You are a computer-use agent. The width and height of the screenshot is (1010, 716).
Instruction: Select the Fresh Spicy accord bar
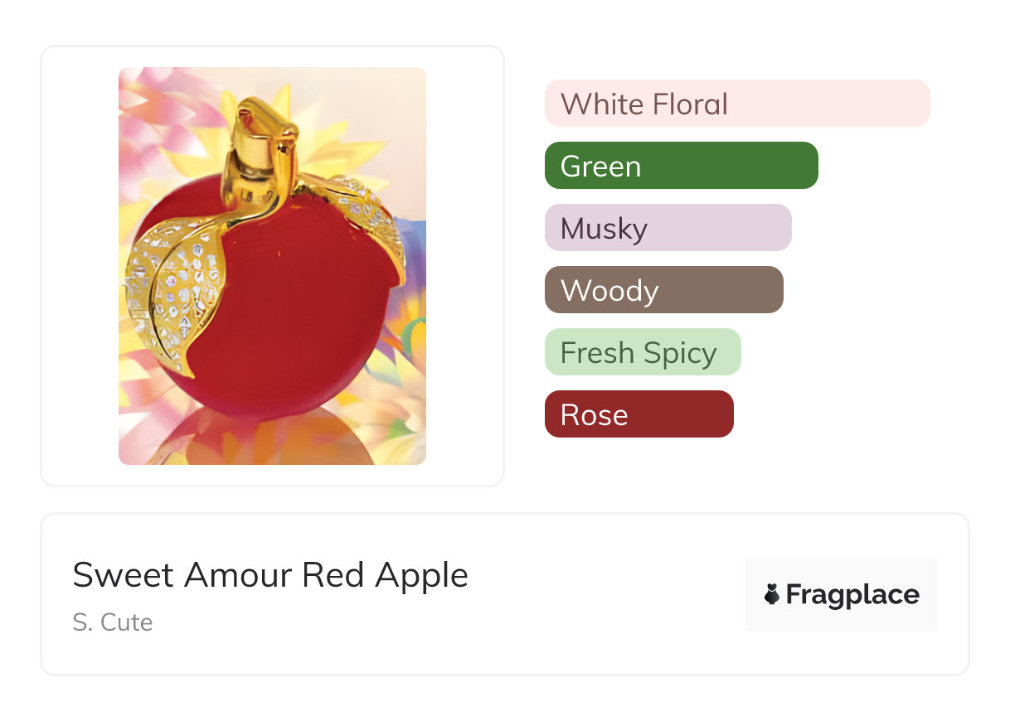[x=642, y=352]
